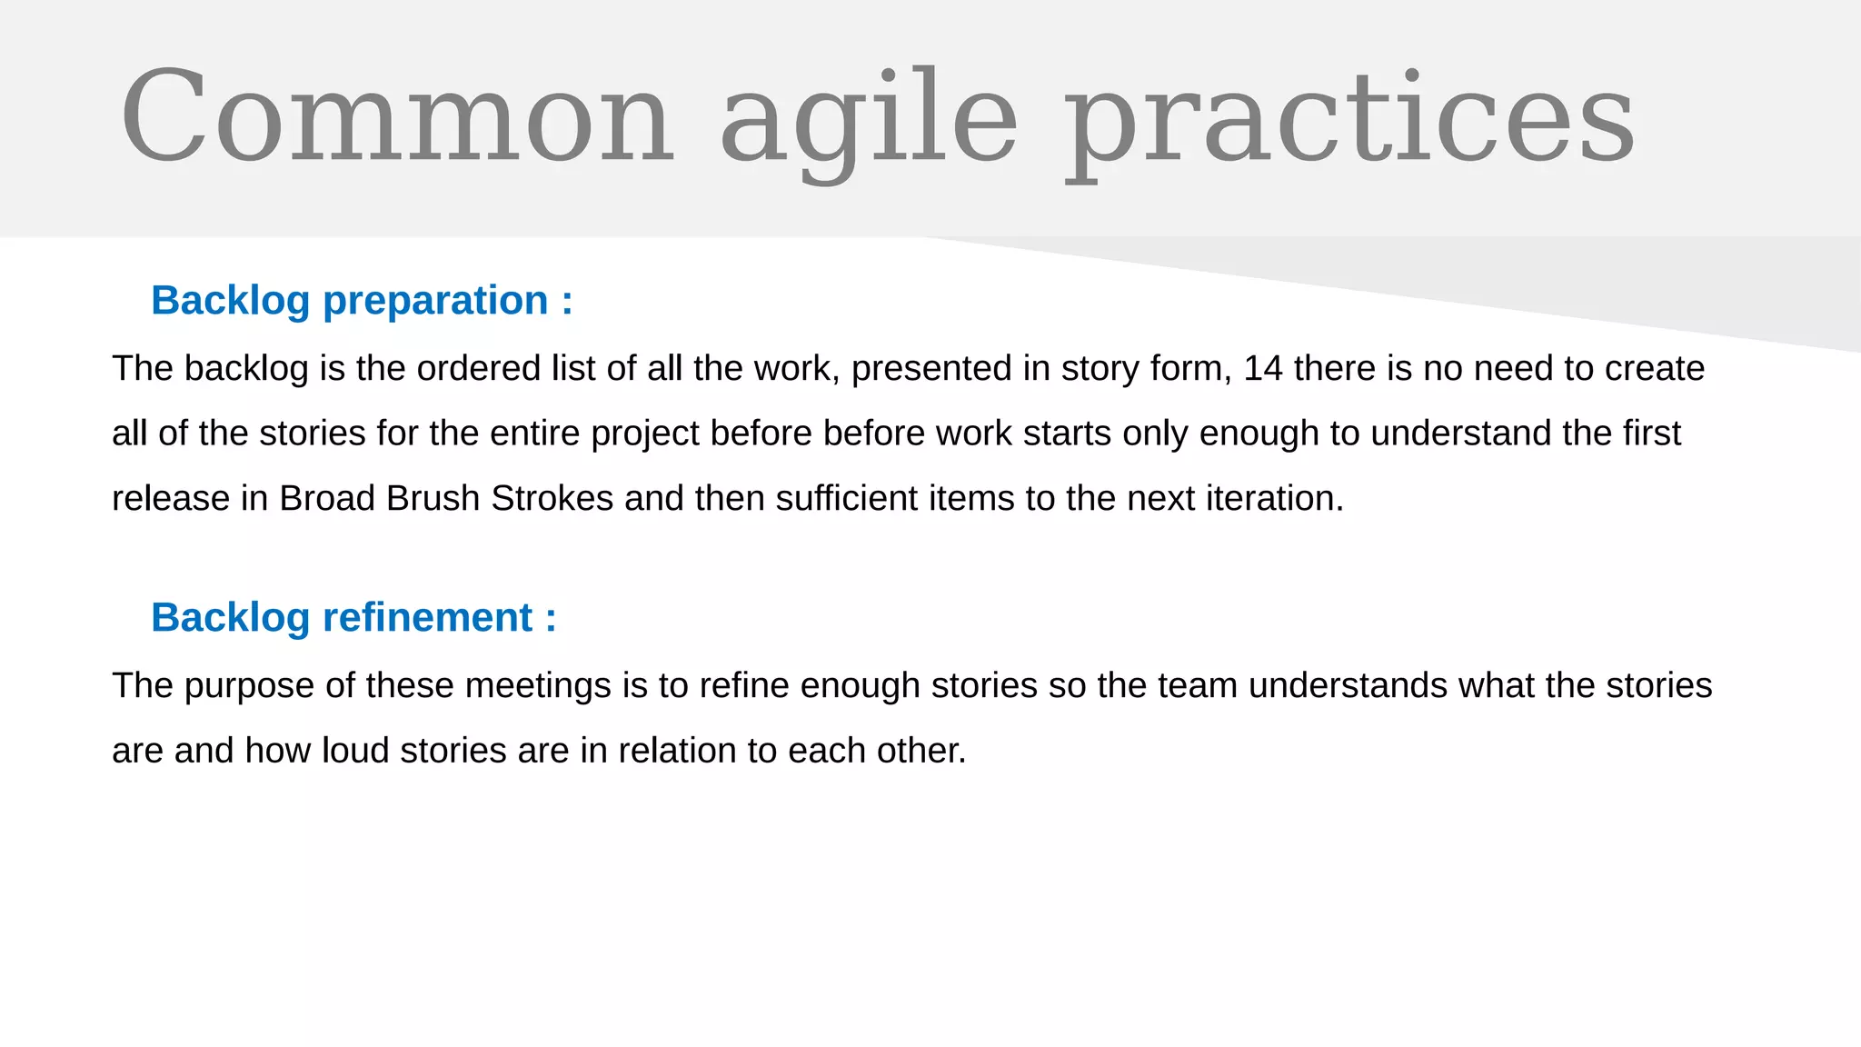Click the word "agile" in the title

868,118
